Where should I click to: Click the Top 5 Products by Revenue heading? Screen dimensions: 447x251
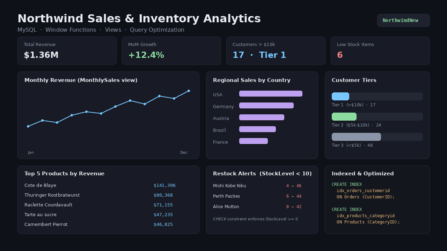tap(64, 174)
